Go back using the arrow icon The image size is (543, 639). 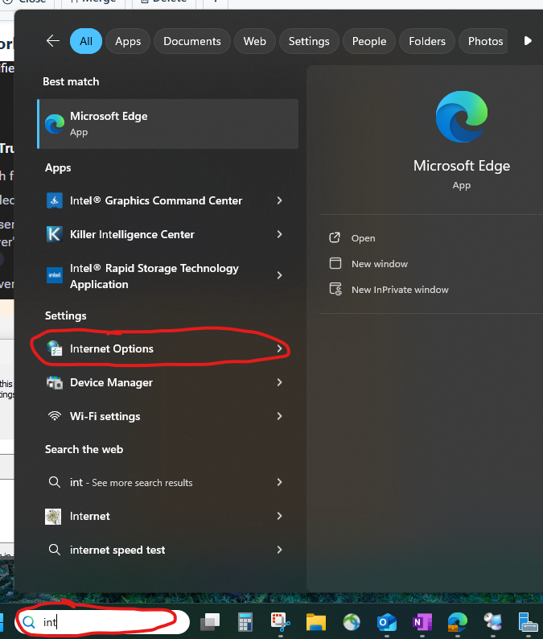pos(53,41)
